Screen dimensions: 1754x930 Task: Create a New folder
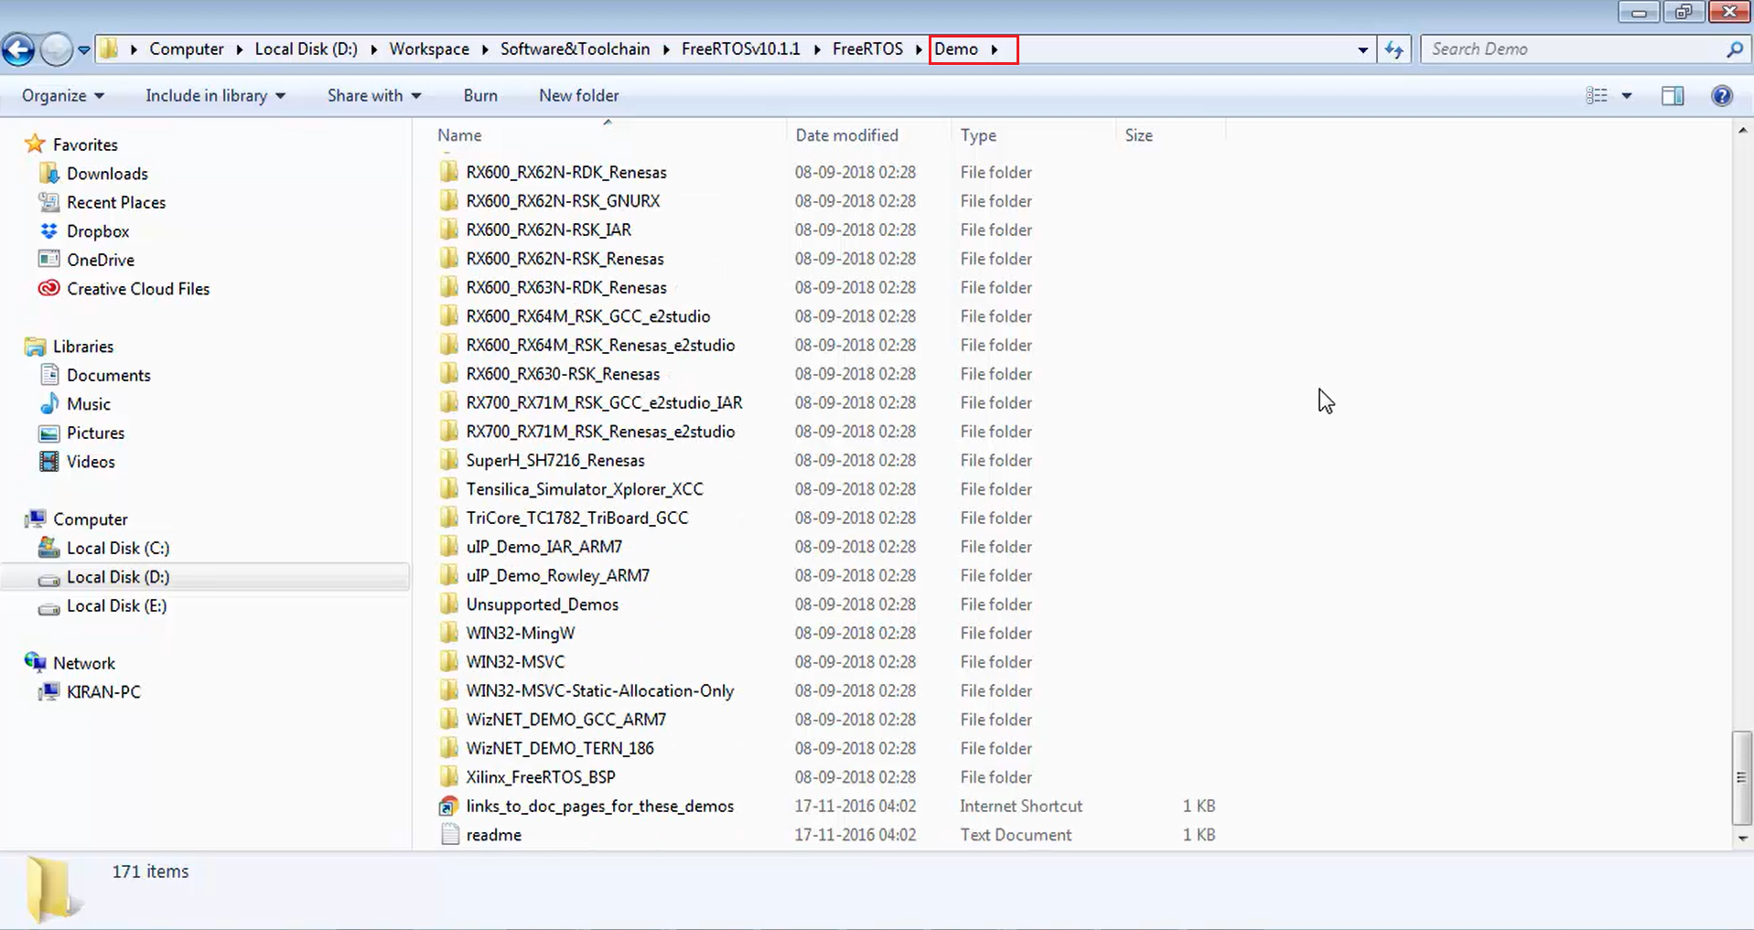[578, 96]
